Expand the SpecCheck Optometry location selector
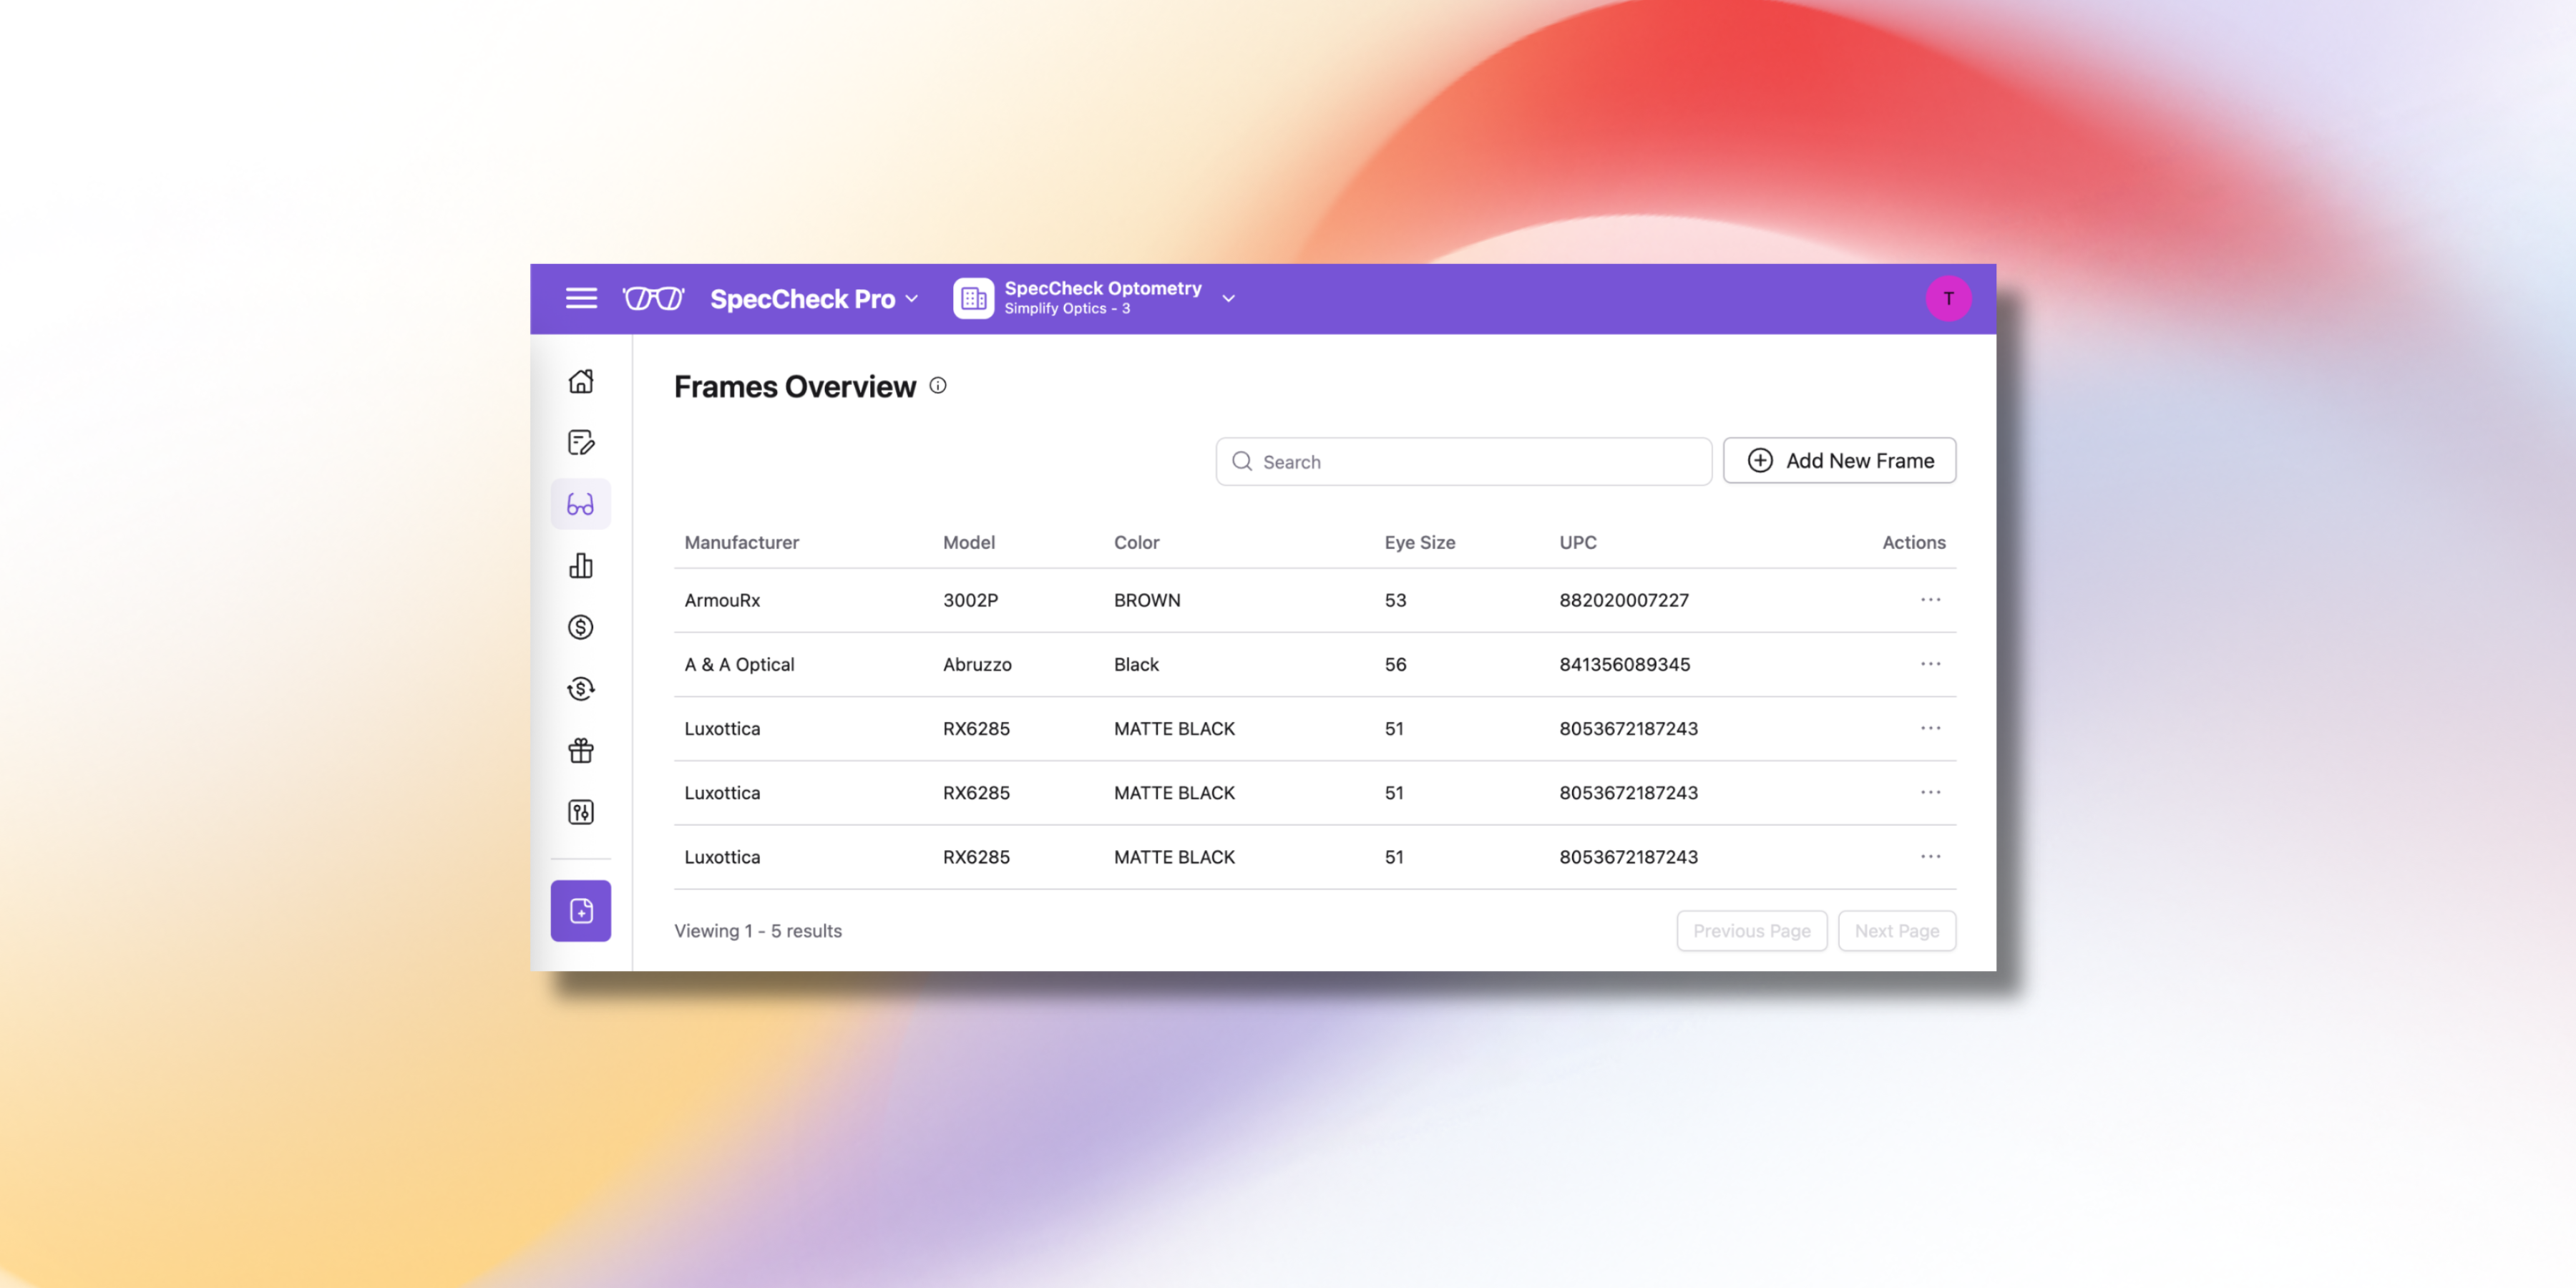 (x=1229, y=298)
